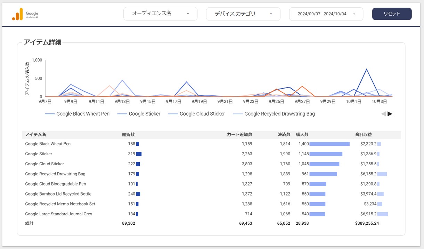Open the date range 2024/09/07 - 2024/10/04 picker
This screenshot has height=249, width=424.
tap(326, 14)
